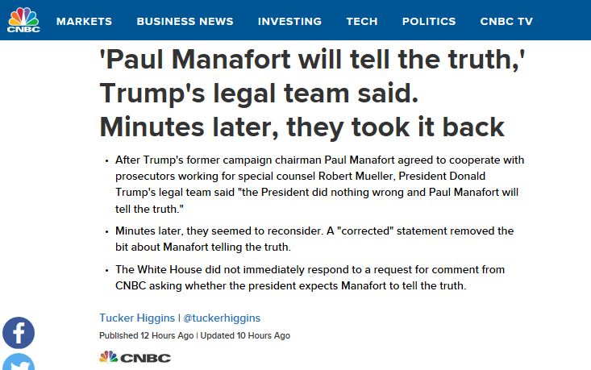591x370 pixels.
Task: Share the article via Twitter bird icon
Action: coord(19,362)
